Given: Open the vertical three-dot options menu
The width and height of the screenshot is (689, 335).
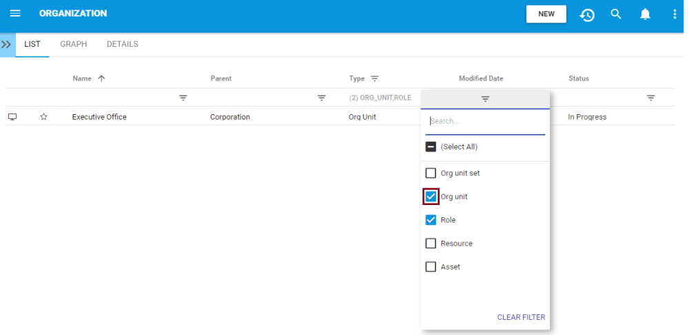Looking at the screenshot, I should [x=675, y=14].
